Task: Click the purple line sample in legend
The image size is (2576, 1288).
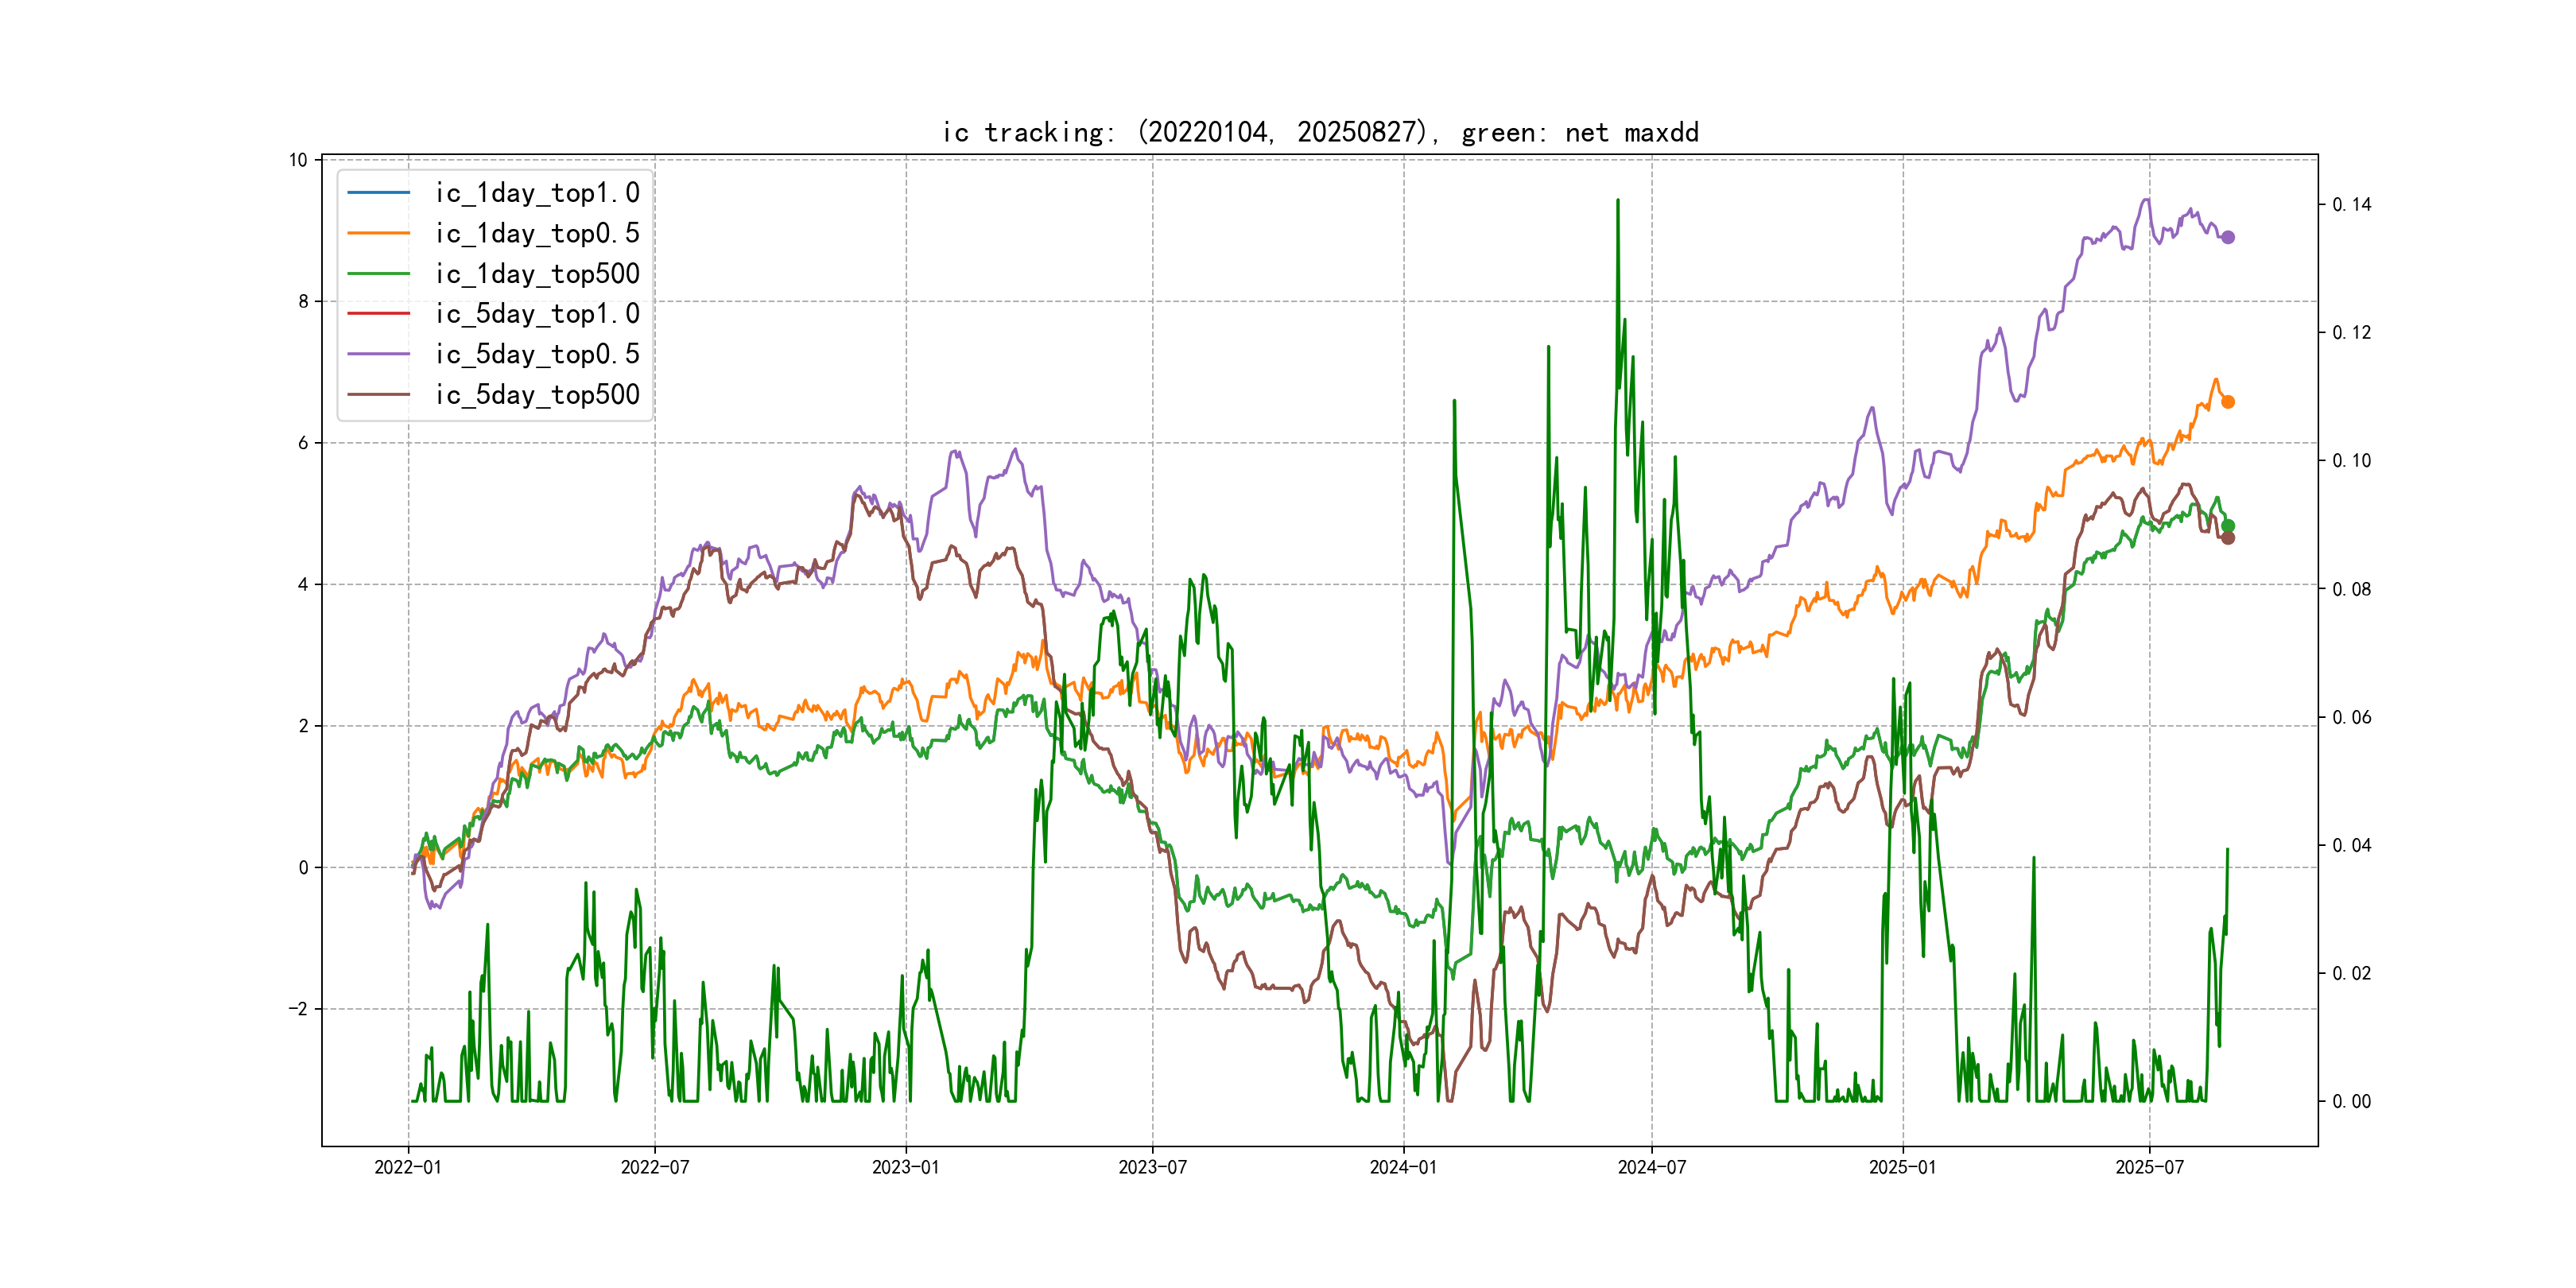Action: pos(378,354)
